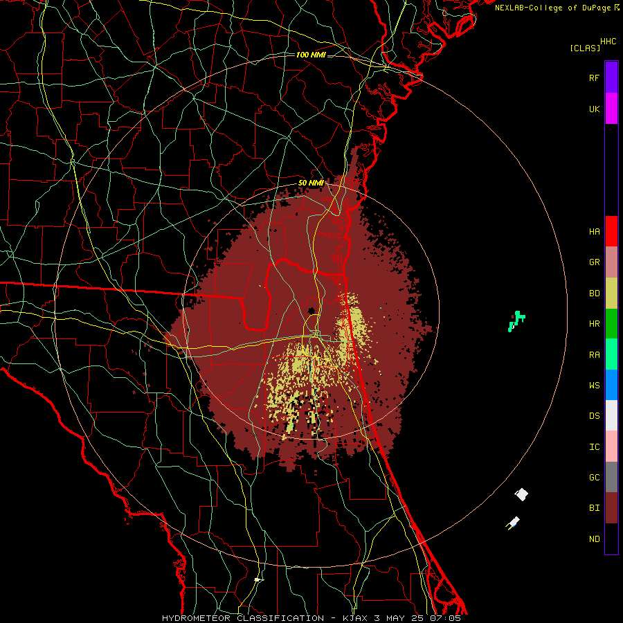
Task: Click the ND black legend swatch
Action: 611,539
